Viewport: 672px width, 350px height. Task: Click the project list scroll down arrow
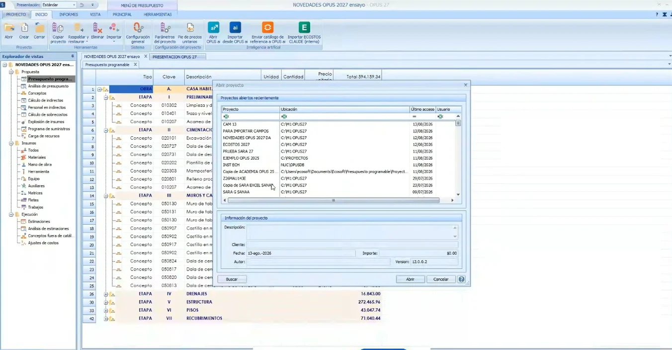[458, 194]
